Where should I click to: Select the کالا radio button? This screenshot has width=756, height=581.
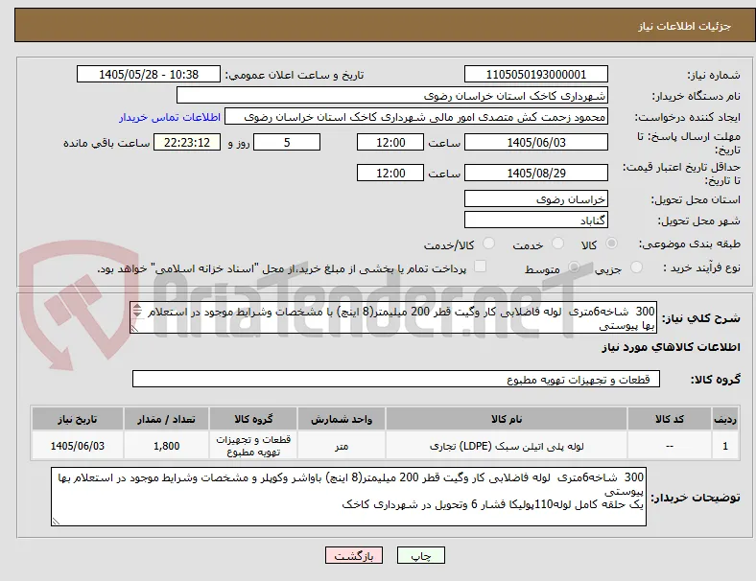point(611,244)
